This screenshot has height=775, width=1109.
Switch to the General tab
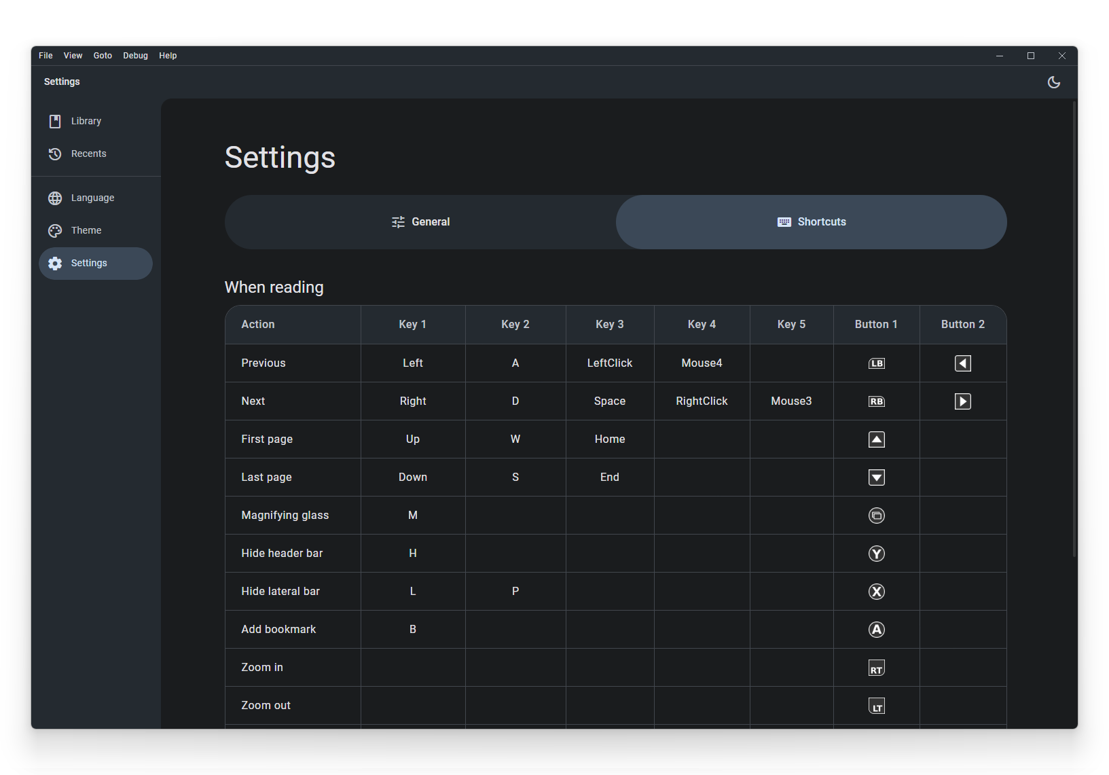click(420, 221)
